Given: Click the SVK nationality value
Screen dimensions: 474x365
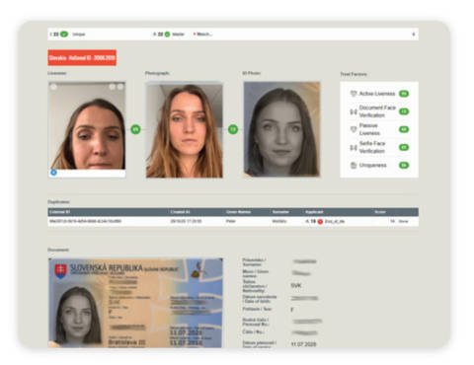Looking at the screenshot, I should click(x=296, y=285).
